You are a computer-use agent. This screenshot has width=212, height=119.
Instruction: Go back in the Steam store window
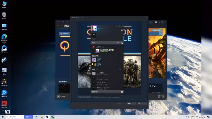click(x=58, y=26)
